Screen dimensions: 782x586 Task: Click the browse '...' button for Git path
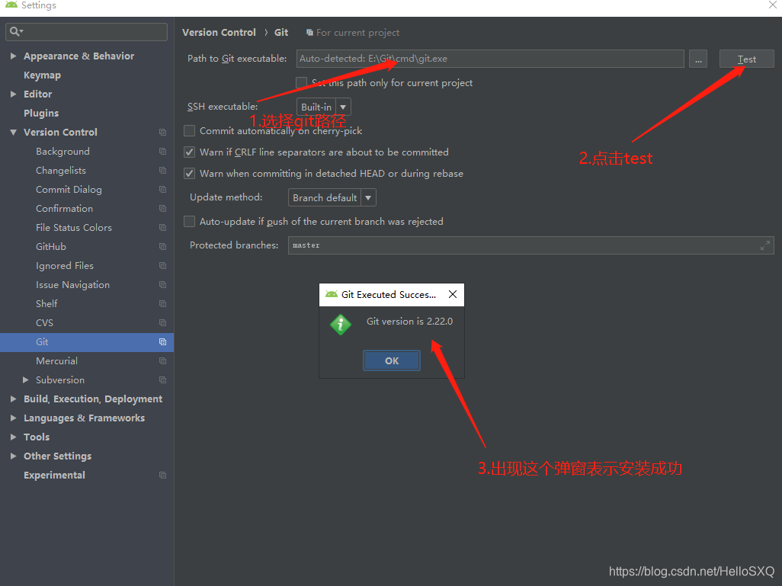698,59
